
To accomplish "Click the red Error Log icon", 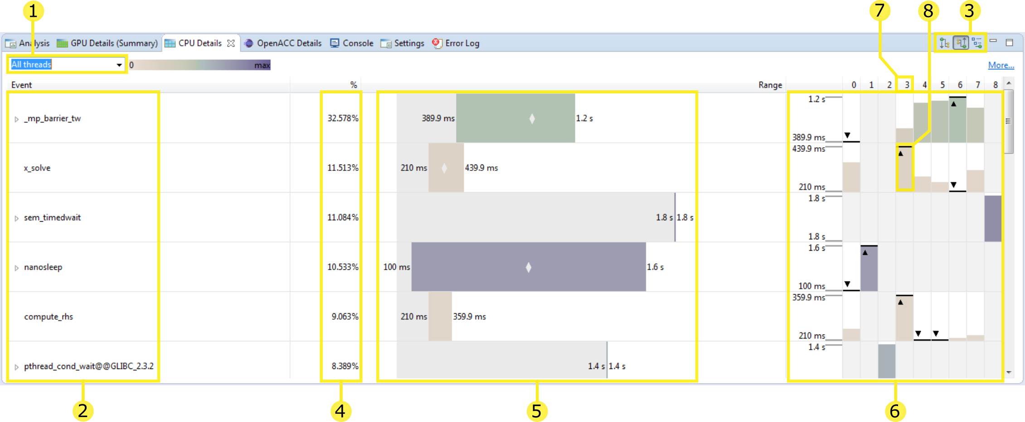I will pyautogui.click(x=436, y=43).
